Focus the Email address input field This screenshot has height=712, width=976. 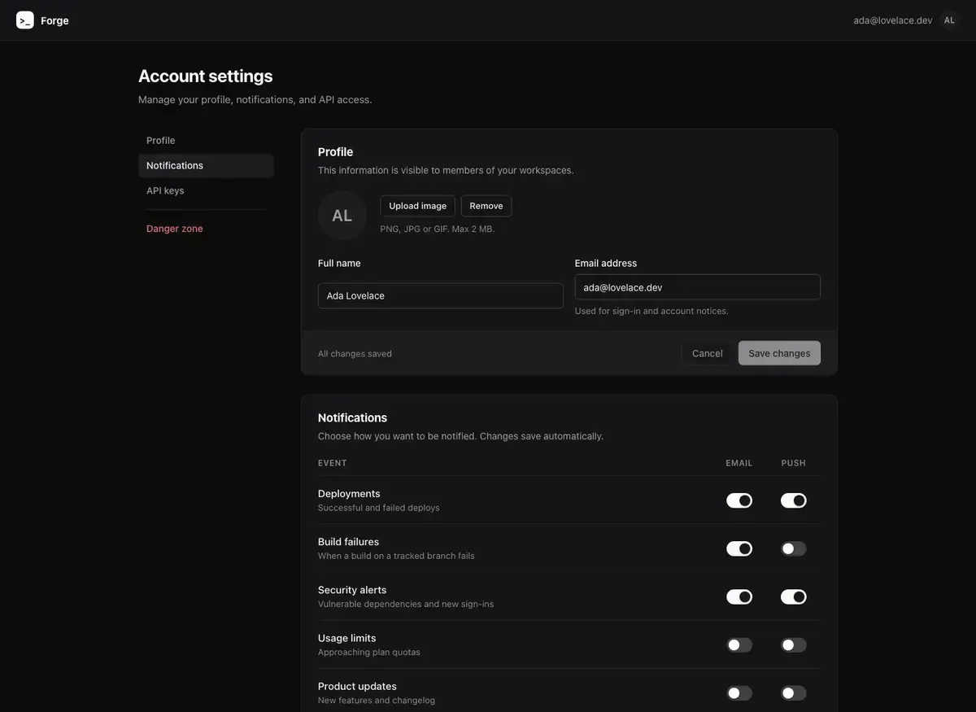point(698,287)
